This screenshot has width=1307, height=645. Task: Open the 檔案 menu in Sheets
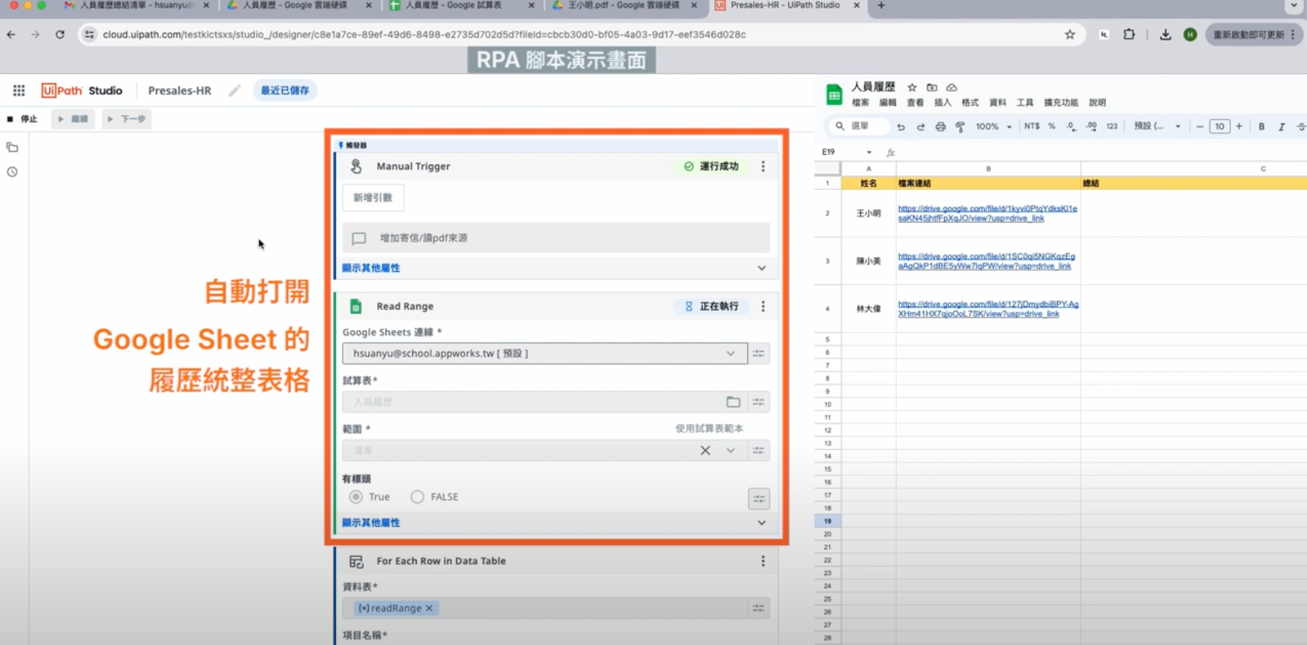tap(861, 102)
